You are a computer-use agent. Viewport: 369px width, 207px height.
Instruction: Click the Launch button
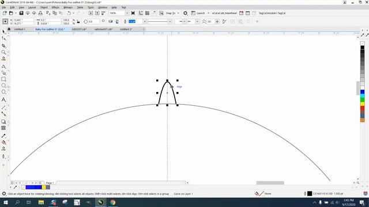click(x=198, y=13)
